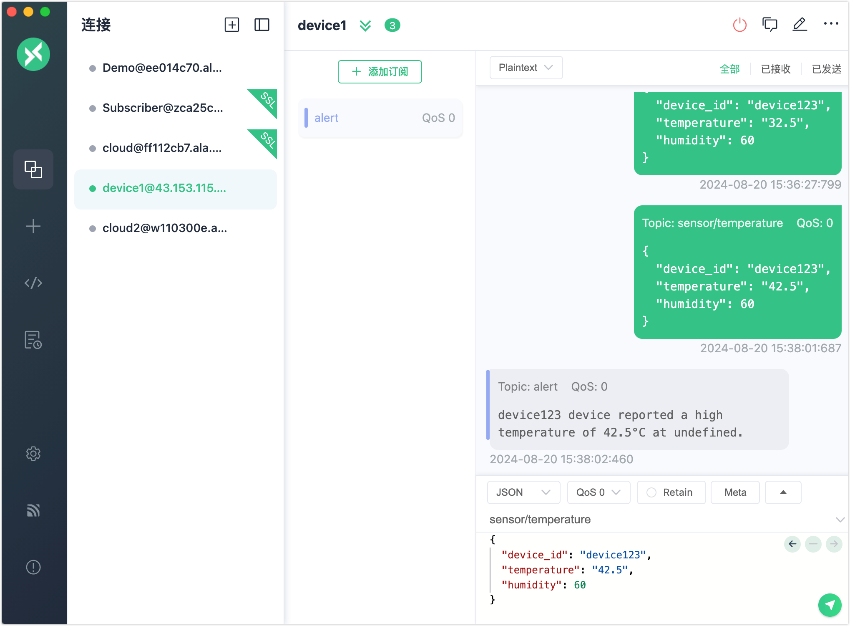Enable the Retain radio option
The width and height of the screenshot is (850, 626).
pyautogui.click(x=651, y=492)
